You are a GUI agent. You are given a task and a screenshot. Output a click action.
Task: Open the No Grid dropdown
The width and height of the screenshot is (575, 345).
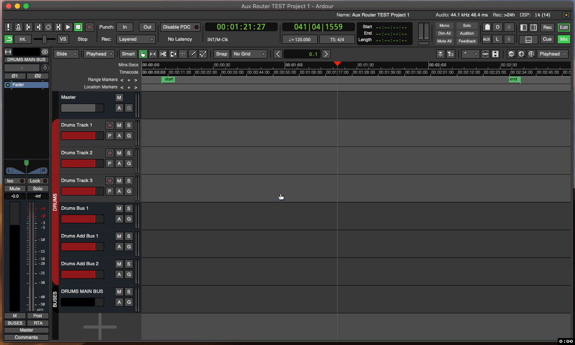click(x=249, y=54)
